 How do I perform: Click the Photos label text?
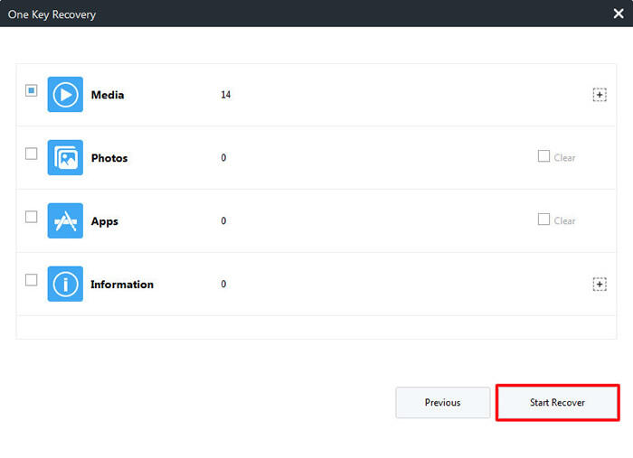click(x=109, y=158)
